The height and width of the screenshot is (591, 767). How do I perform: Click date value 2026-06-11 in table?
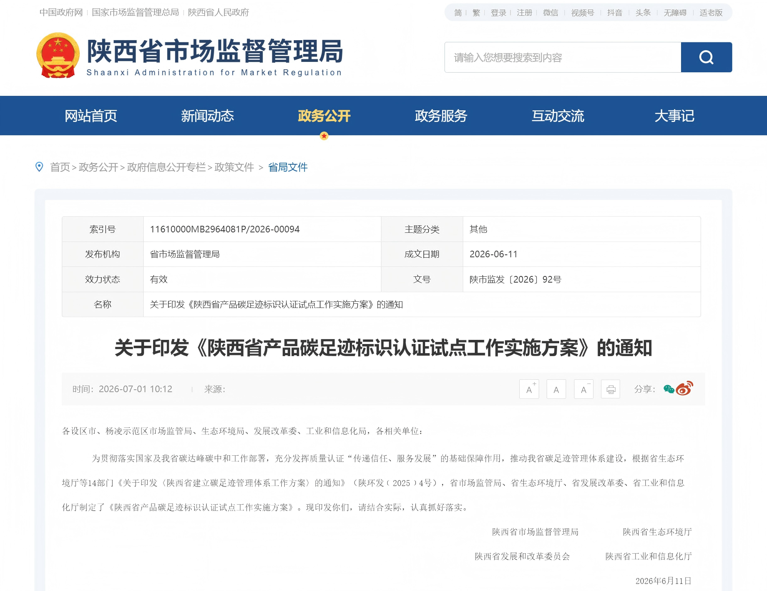tap(493, 254)
